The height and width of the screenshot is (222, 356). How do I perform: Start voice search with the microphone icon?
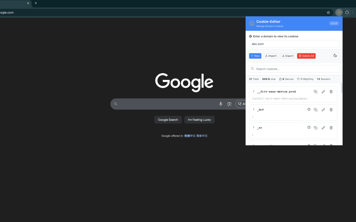click(x=221, y=104)
